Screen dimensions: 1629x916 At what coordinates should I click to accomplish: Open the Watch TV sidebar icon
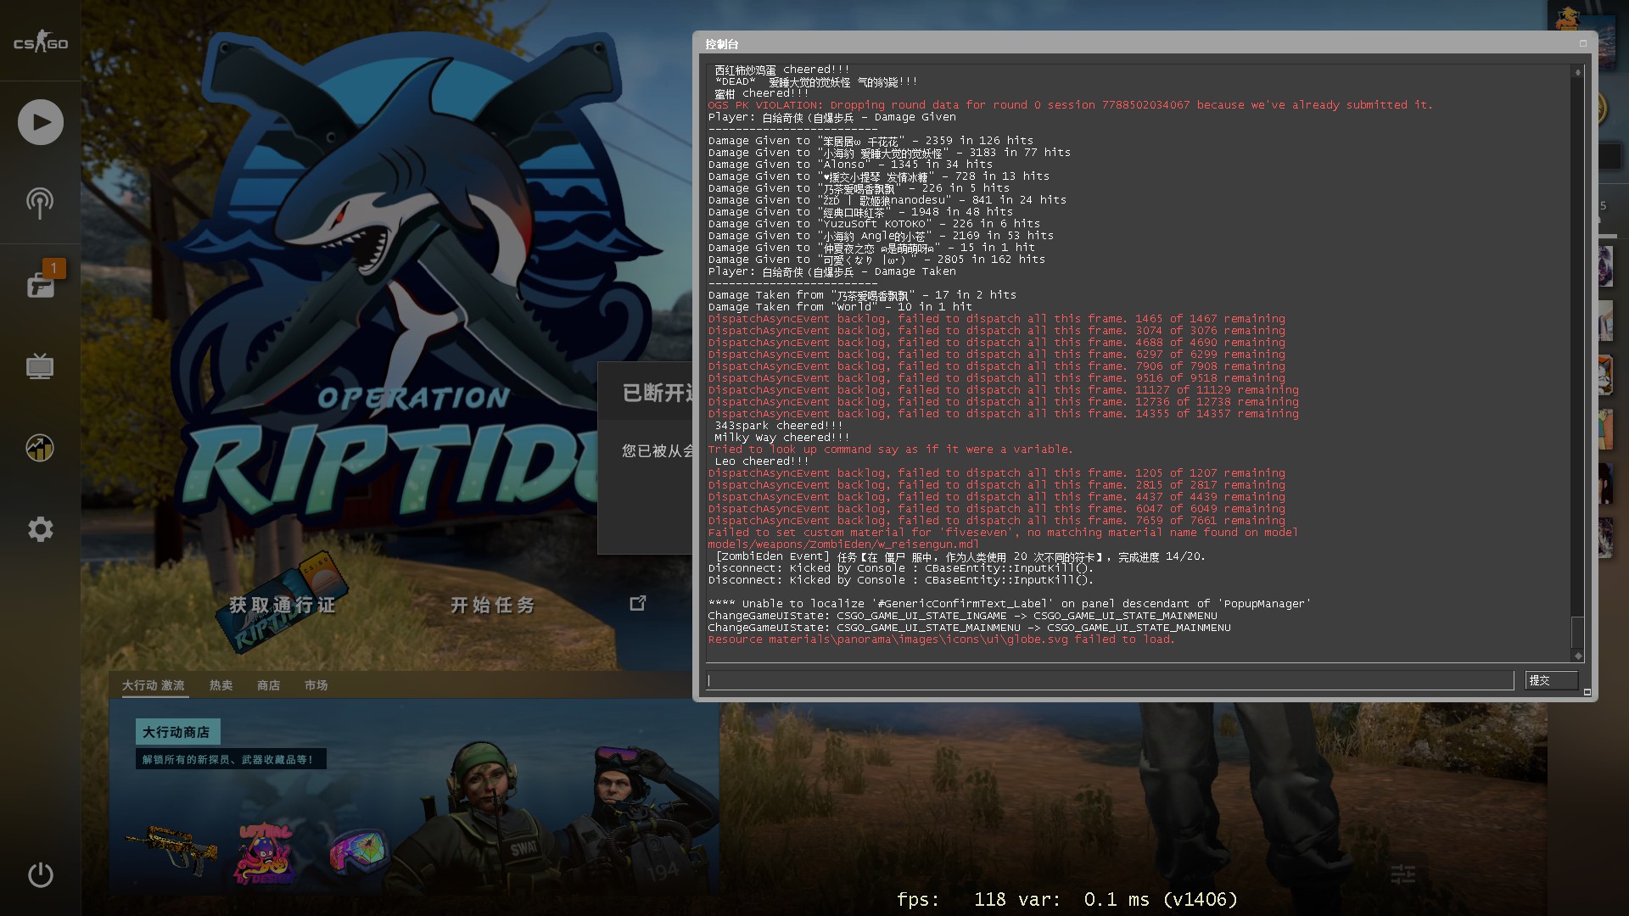pyautogui.click(x=40, y=367)
